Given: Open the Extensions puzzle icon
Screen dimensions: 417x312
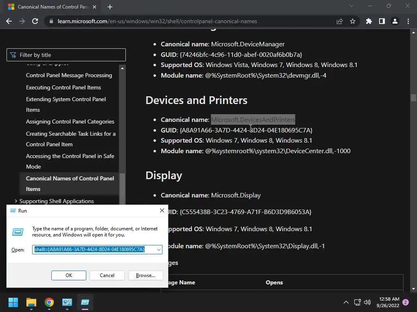Looking at the screenshot, I should [369, 21].
